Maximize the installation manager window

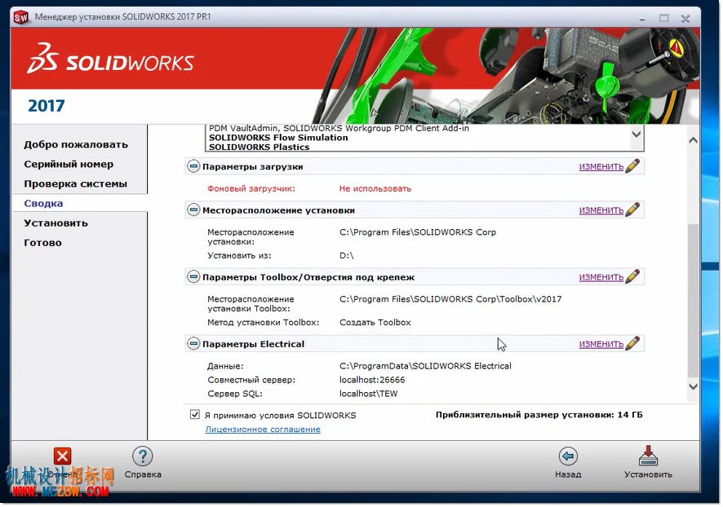pyautogui.click(x=665, y=18)
